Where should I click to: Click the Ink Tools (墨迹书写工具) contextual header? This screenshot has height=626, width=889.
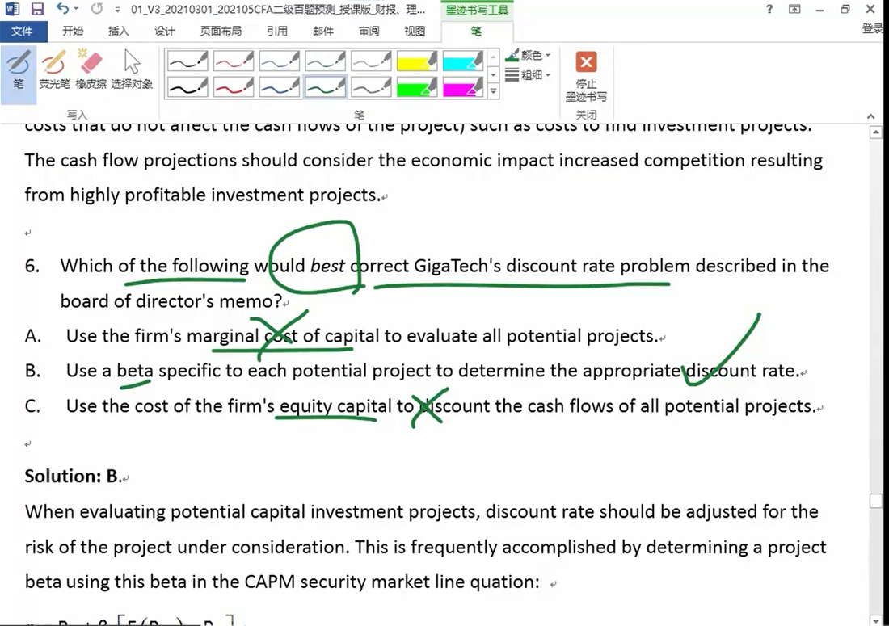coord(477,11)
